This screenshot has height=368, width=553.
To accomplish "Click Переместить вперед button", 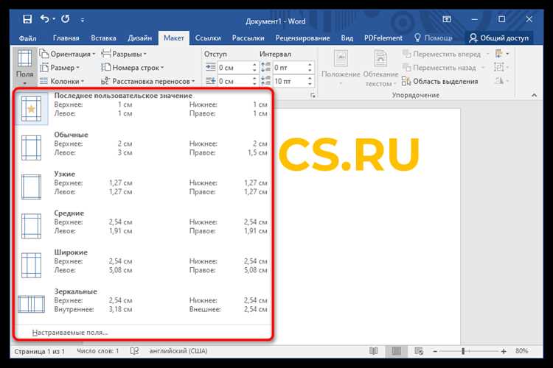I will click(x=446, y=54).
